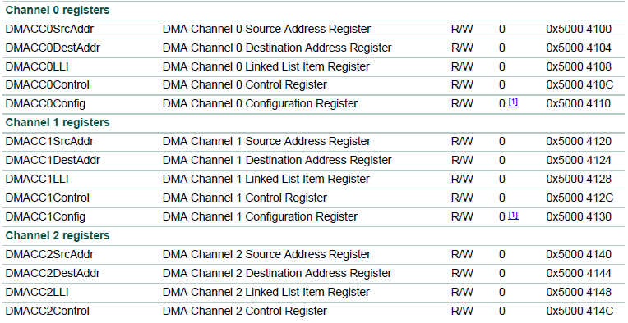This screenshot has width=628, height=323.
Task: Click R/W access cell of DMACC2SrcAddr row
Action: pos(462,255)
